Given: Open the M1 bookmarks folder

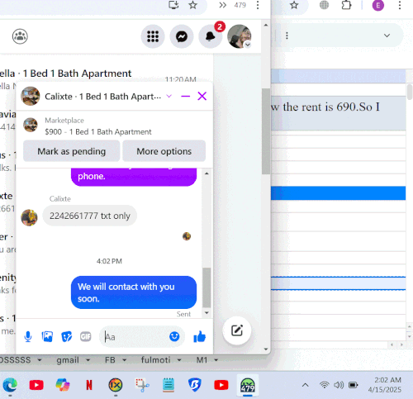Looking at the screenshot, I should click(207, 360).
